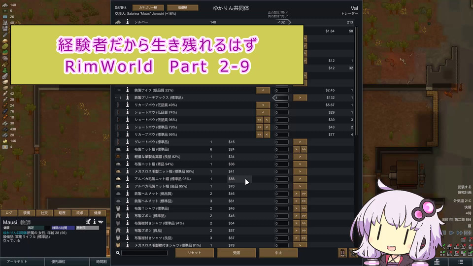Focus the trade search input field
The image size is (473, 266).
(144, 253)
